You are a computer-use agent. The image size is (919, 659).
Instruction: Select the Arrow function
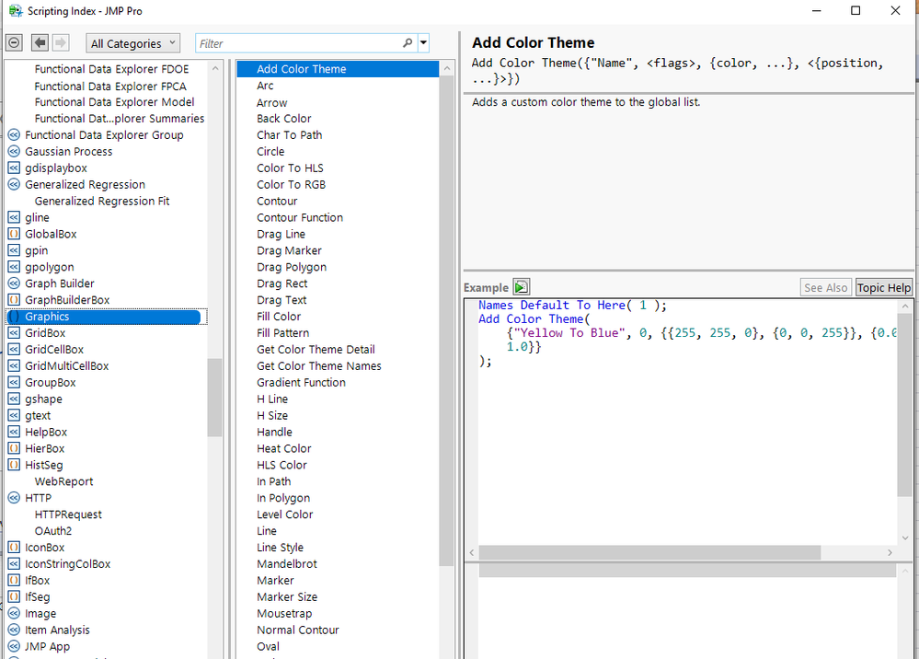(272, 102)
